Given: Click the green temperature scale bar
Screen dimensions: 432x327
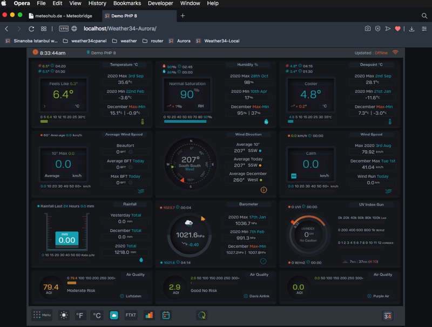Looking at the screenshot, I should coord(44,121).
